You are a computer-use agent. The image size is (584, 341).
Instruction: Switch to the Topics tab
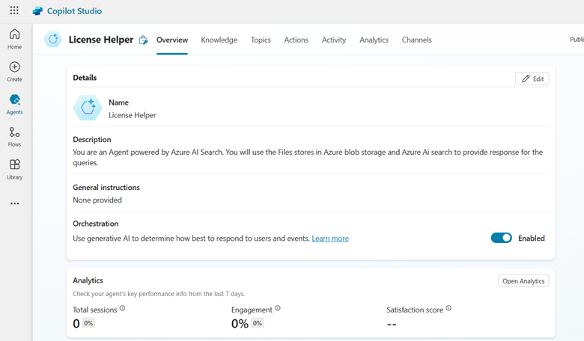[x=261, y=40]
